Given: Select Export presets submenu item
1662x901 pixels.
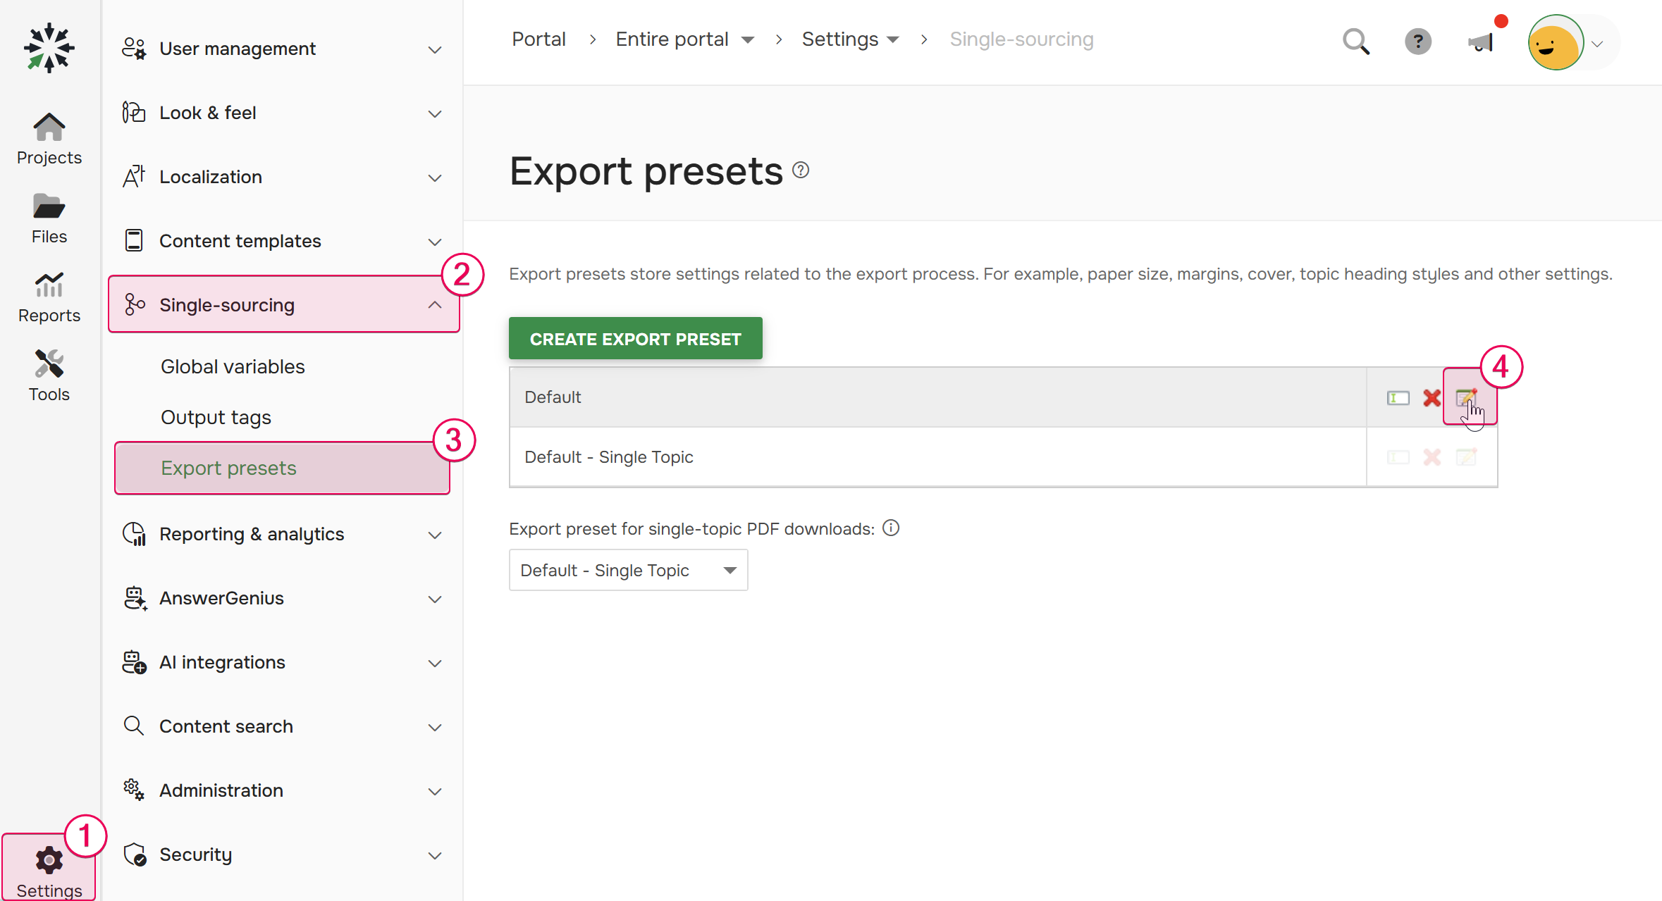Looking at the screenshot, I should 282,468.
